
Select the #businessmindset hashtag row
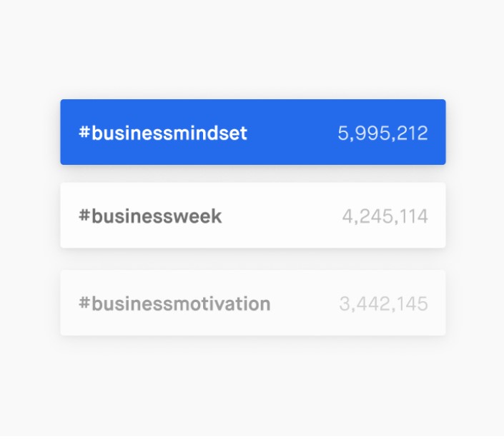coord(253,133)
